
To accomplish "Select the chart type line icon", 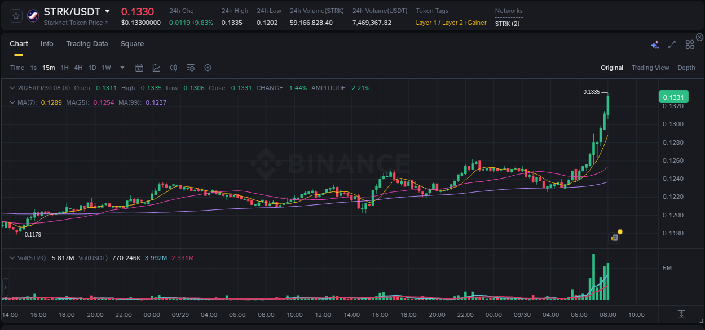I will click(156, 67).
